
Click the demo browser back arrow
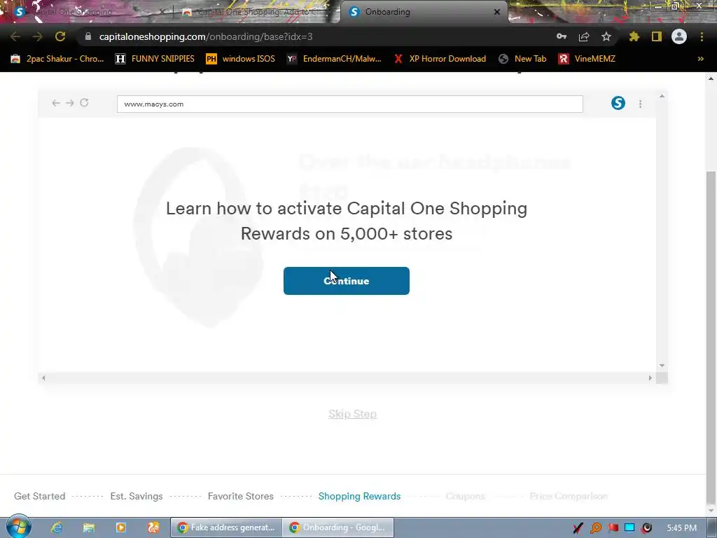point(56,103)
